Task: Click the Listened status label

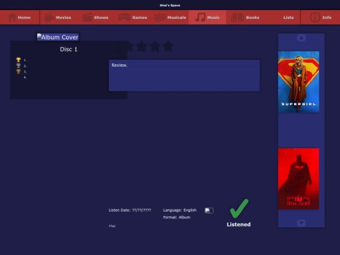Action: tap(239, 224)
